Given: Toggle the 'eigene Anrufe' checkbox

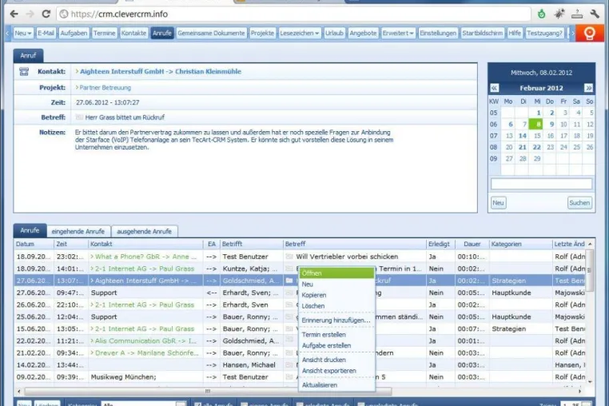Looking at the screenshot, I should tap(244, 404).
